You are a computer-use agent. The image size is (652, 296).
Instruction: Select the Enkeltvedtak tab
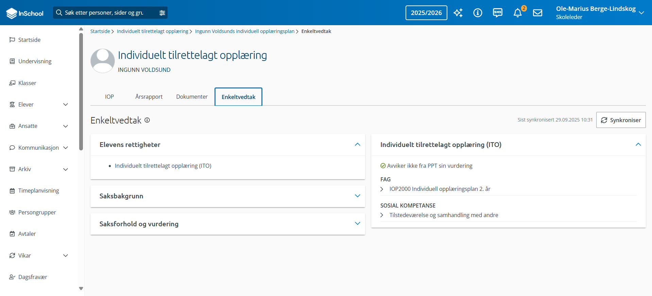(x=238, y=97)
